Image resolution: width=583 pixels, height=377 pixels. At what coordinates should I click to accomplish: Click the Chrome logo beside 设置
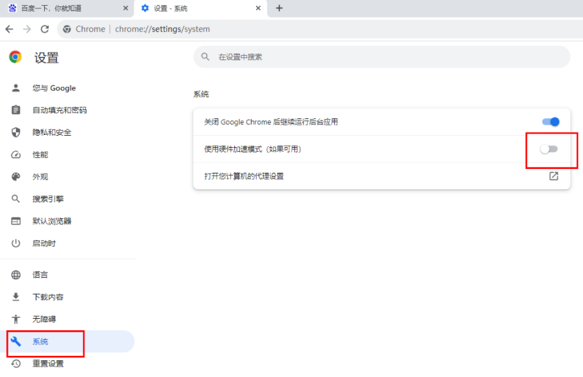point(15,57)
